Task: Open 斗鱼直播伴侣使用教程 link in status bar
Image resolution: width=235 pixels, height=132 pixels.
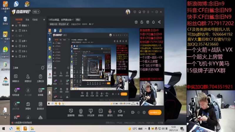Action: coord(23,123)
